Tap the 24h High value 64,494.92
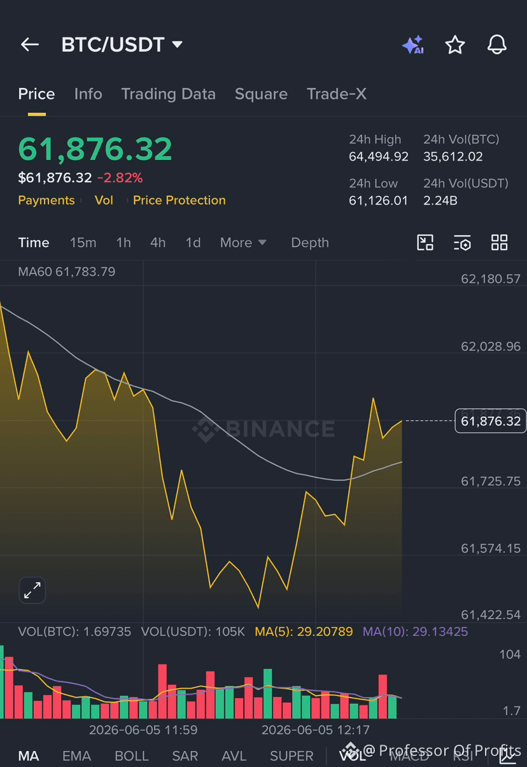Image resolution: width=527 pixels, height=767 pixels. [x=379, y=157]
